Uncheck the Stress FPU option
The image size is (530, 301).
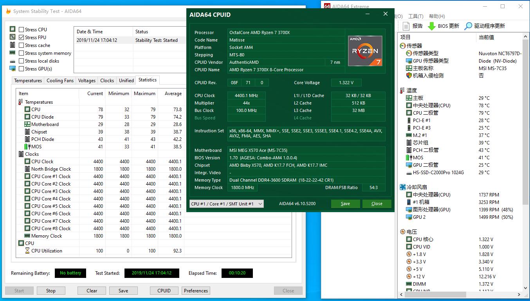[22, 38]
